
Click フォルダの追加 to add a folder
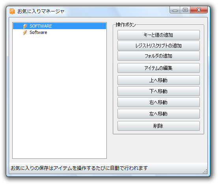click(x=158, y=56)
